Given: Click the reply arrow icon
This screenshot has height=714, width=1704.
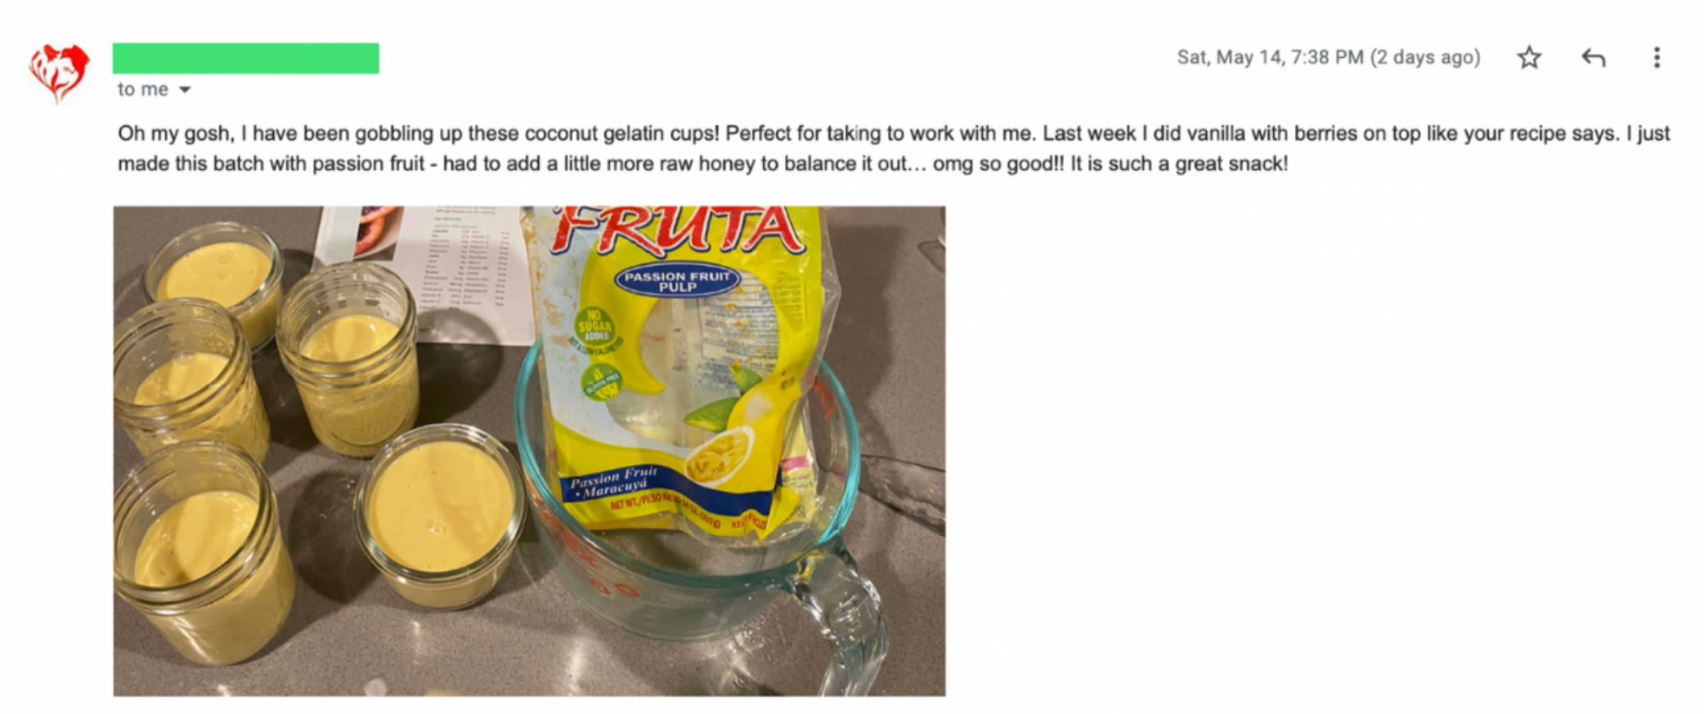Looking at the screenshot, I should 1593,58.
